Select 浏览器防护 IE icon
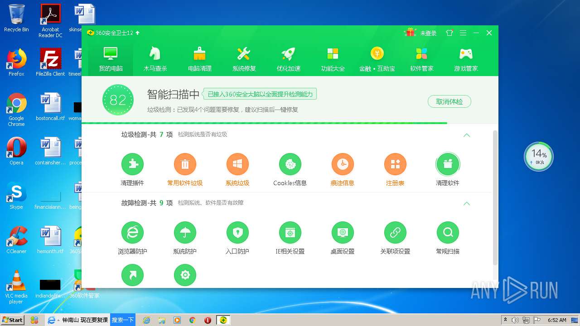Screen dimensions: 580x326 [x=132, y=233]
